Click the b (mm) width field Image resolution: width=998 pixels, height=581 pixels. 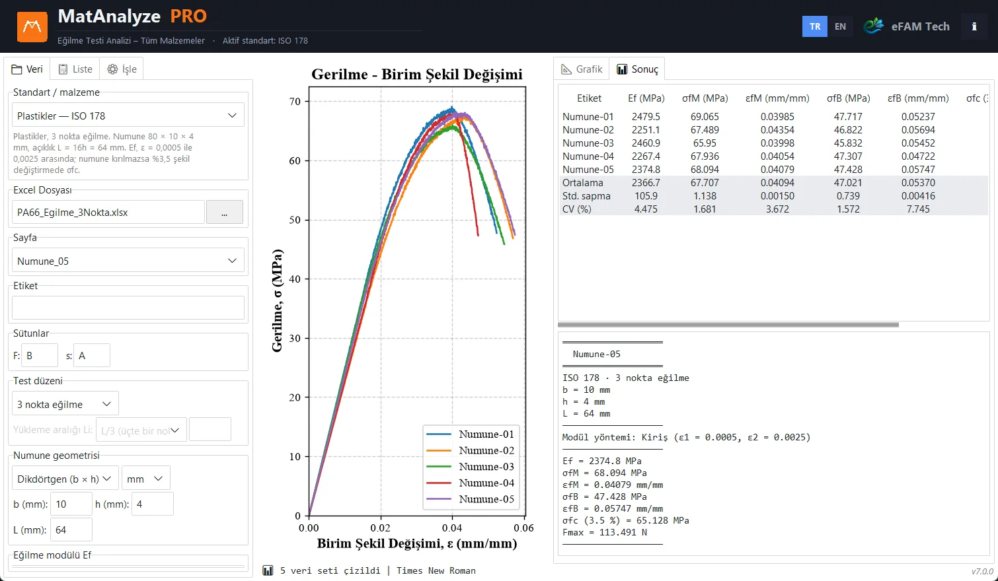pos(71,504)
